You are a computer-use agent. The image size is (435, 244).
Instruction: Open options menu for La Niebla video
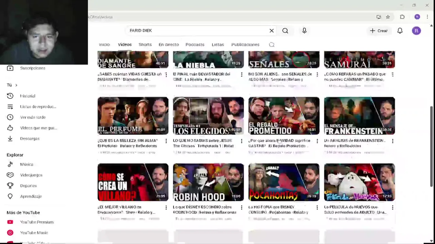[242, 75]
